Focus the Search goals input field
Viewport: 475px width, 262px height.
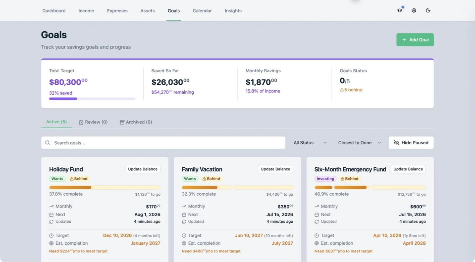click(x=163, y=143)
